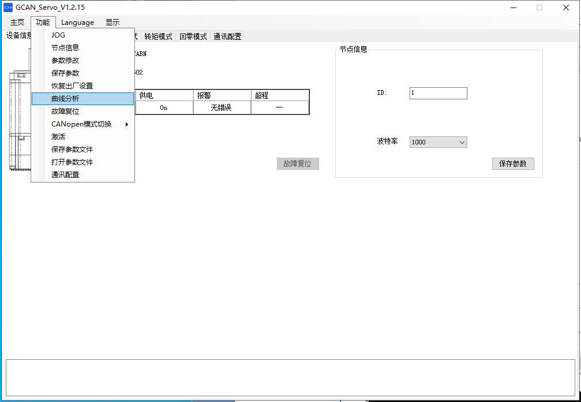
Task: Choose 保存参数文件 menu entry
Action: click(x=72, y=150)
